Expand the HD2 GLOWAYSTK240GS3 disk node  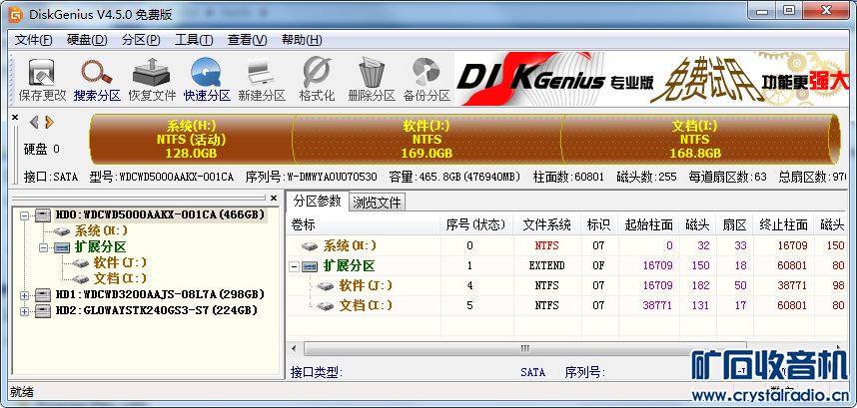tap(24, 311)
